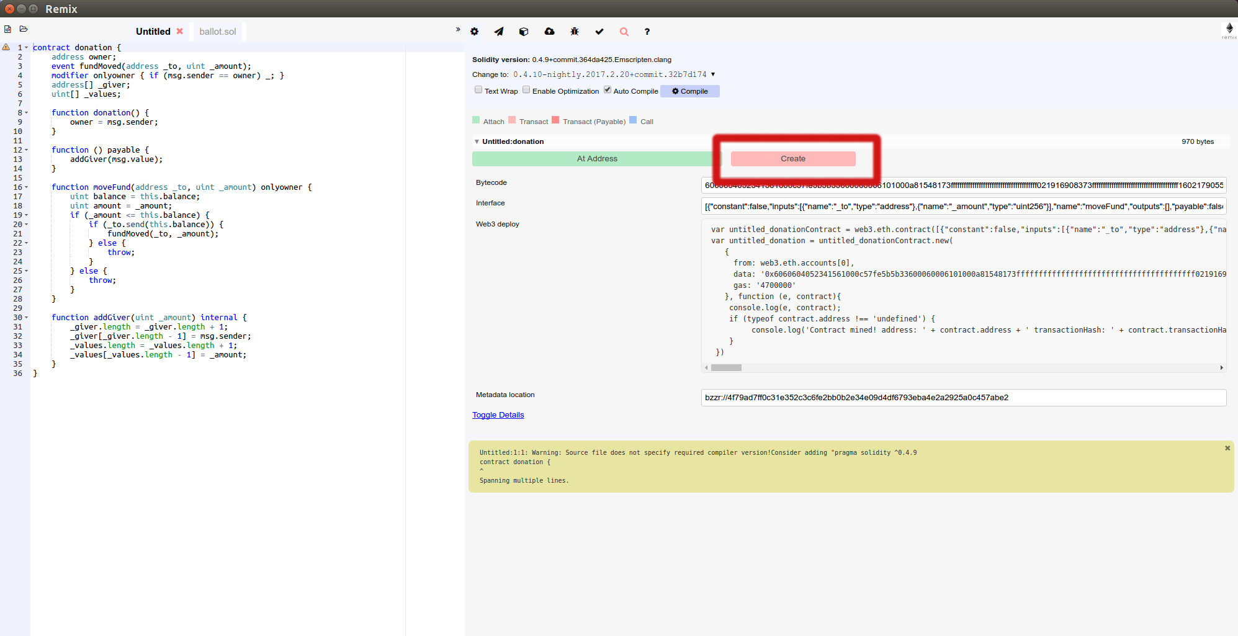The image size is (1238, 636).
Task: Toggle the right panel double-chevron
Action: [458, 29]
